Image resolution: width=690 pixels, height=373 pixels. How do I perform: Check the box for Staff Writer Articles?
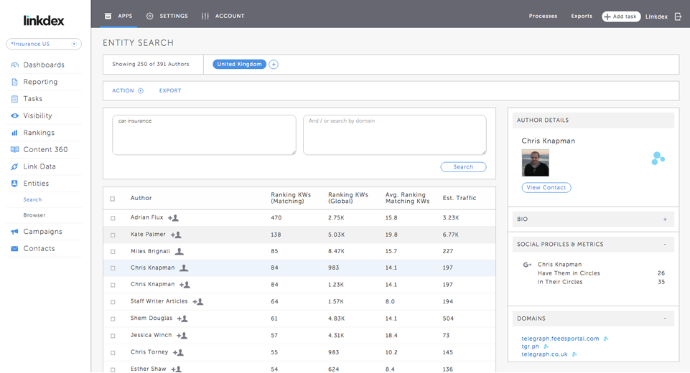coord(113,302)
